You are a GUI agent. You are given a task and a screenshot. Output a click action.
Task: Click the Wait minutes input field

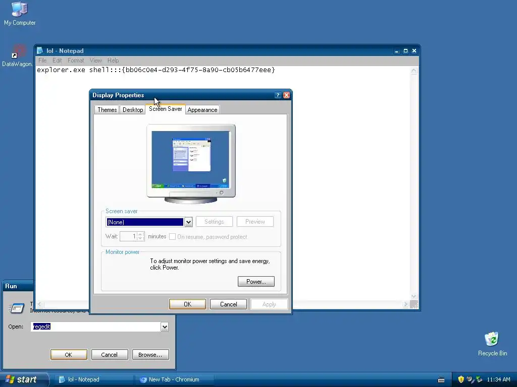128,236
